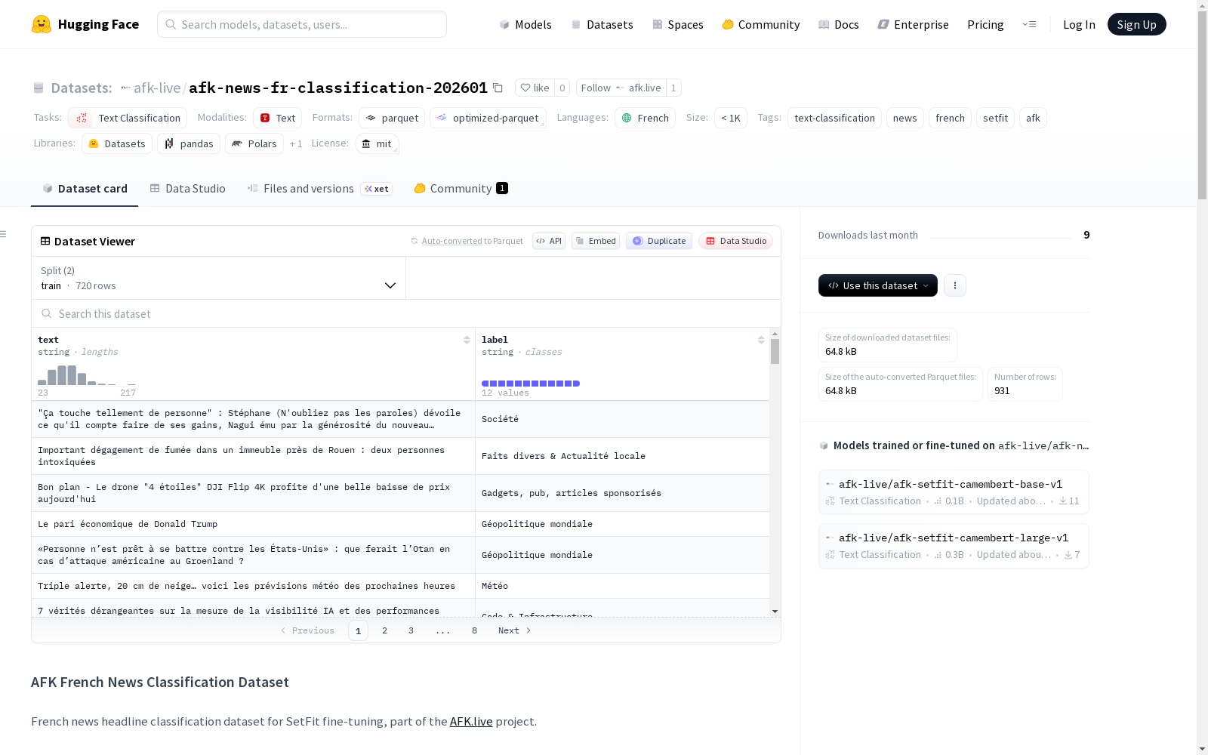Select the optimized-parquet format tag
Viewport: 1208px width, 755px height.
point(488,118)
